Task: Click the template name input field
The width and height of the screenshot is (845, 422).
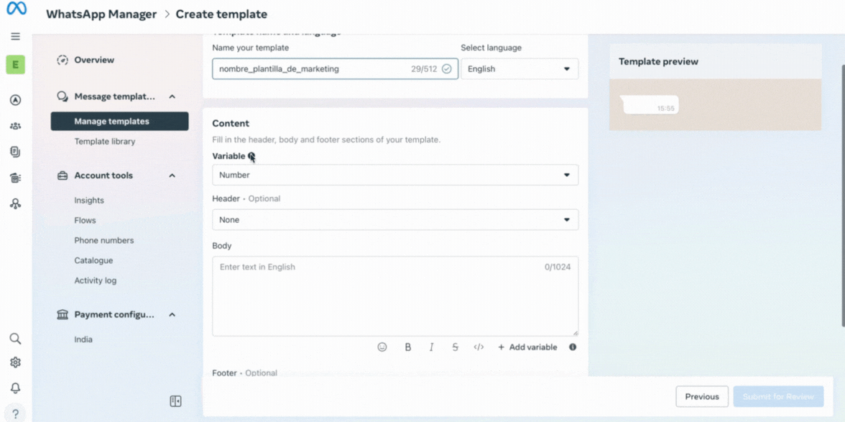Action: pos(335,69)
